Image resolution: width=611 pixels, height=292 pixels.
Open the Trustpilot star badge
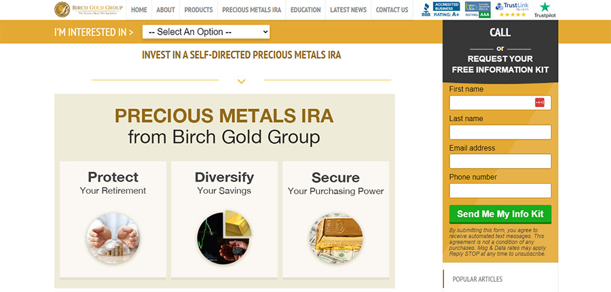pyautogui.click(x=544, y=10)
